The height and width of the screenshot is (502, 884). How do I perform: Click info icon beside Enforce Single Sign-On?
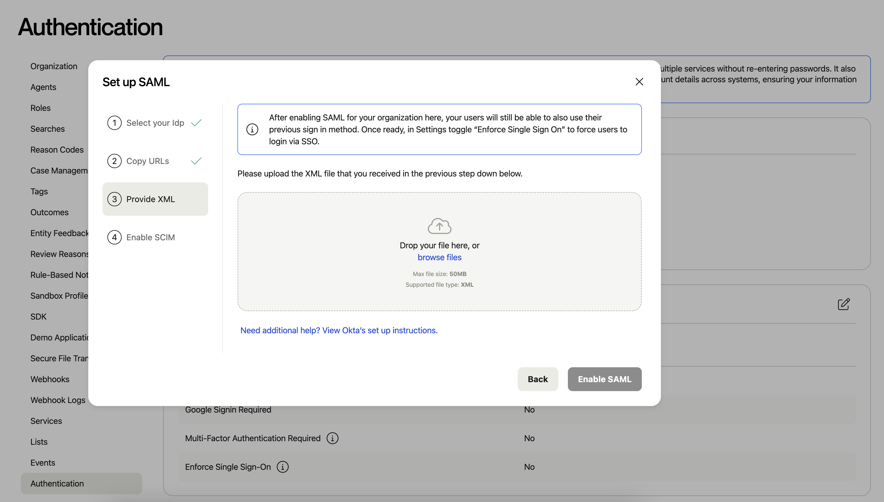point(282,467)
